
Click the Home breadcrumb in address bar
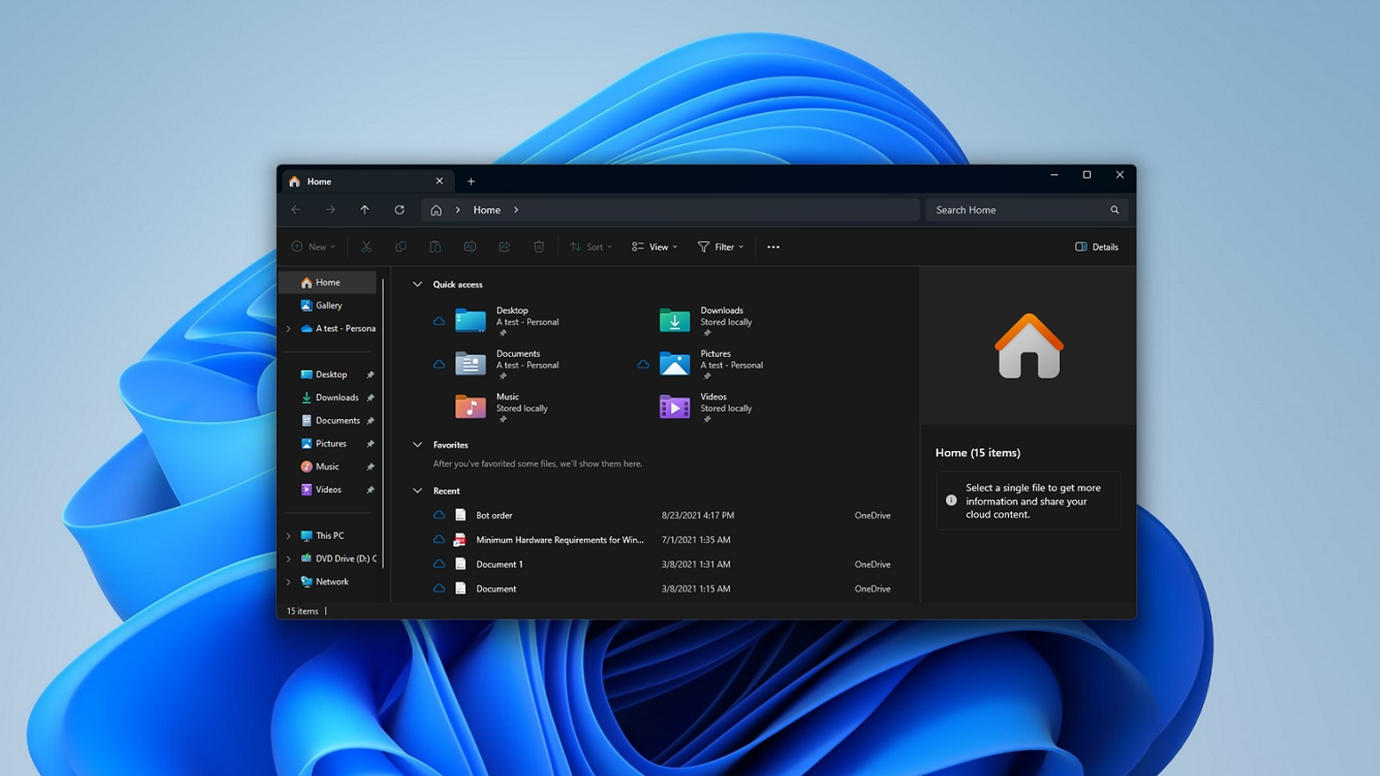486,210
